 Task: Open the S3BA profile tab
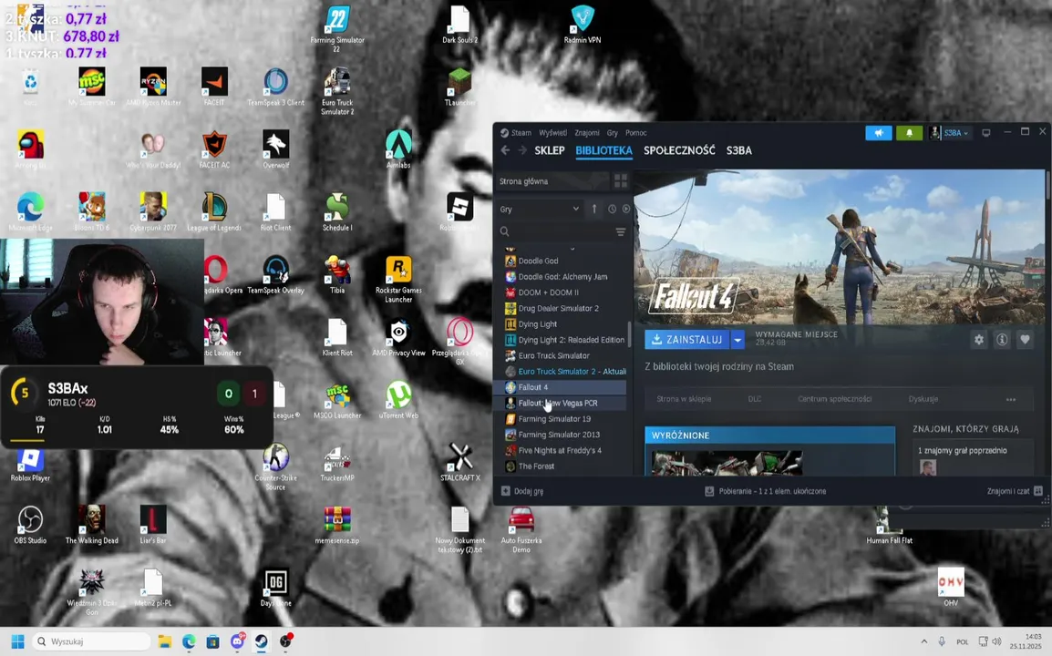coord(738,150)
